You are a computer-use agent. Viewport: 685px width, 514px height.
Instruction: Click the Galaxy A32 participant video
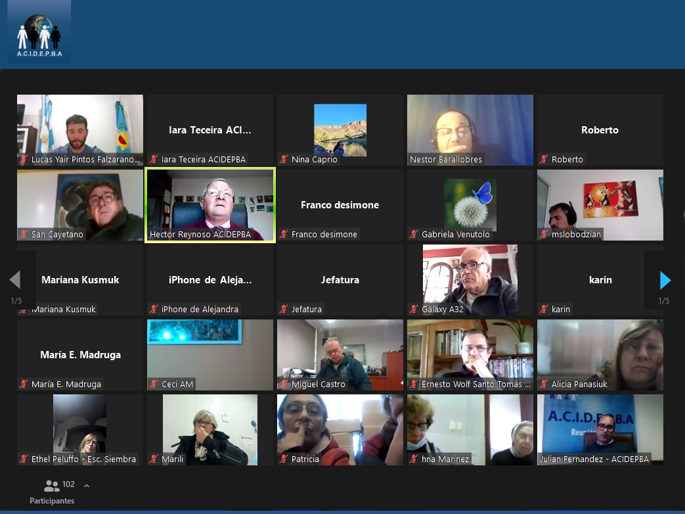coord(470,279)
